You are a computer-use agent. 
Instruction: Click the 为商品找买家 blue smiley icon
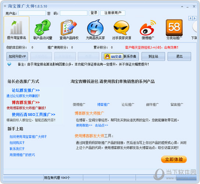point(95,28)
